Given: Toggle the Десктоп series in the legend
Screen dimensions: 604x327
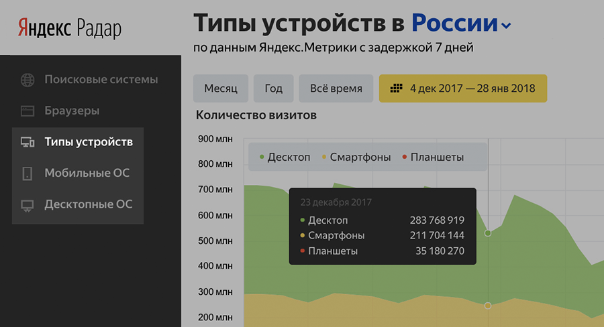Looking at the screenshot, I should [x=285, y=157].
